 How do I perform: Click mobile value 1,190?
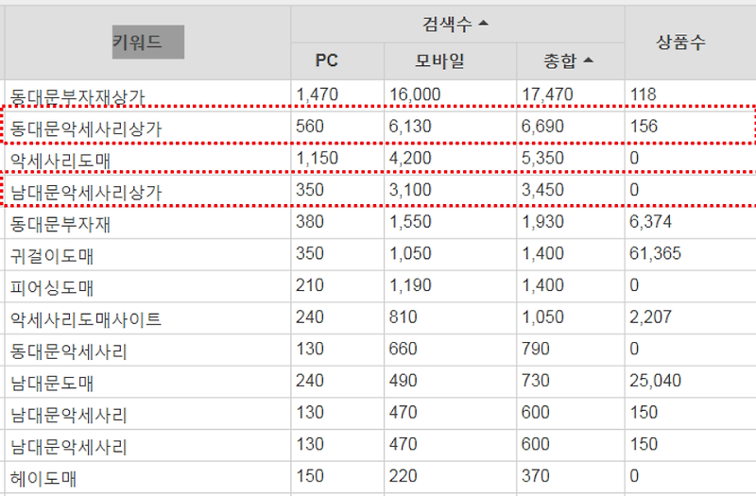(410, 285)
